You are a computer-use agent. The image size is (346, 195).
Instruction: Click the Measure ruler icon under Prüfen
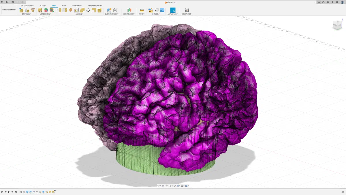tap(142, 10)
